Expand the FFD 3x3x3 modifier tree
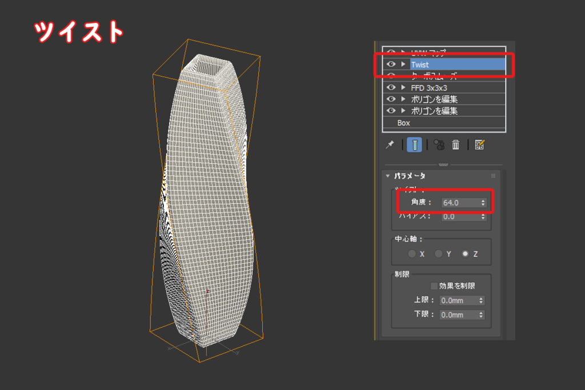Screen dimensions: 585x390 click(403, 87)
